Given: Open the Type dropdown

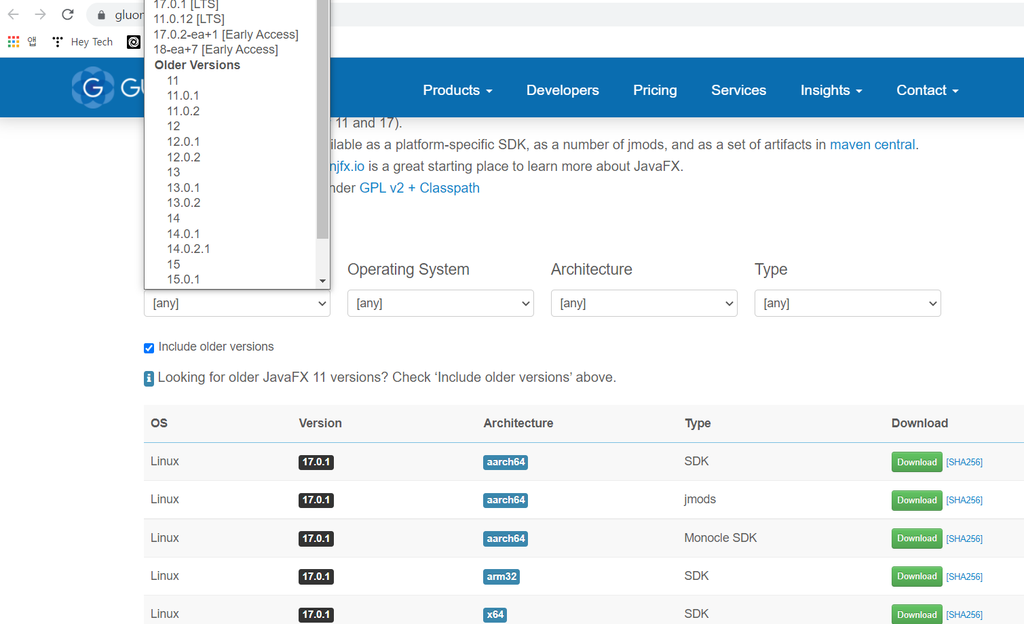Looking at the screenshot, I should [848, 303].
